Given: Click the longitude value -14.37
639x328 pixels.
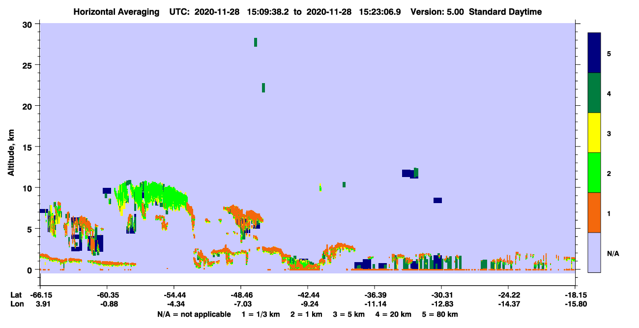Looking at the screenshot, I should tap(508, 304).
